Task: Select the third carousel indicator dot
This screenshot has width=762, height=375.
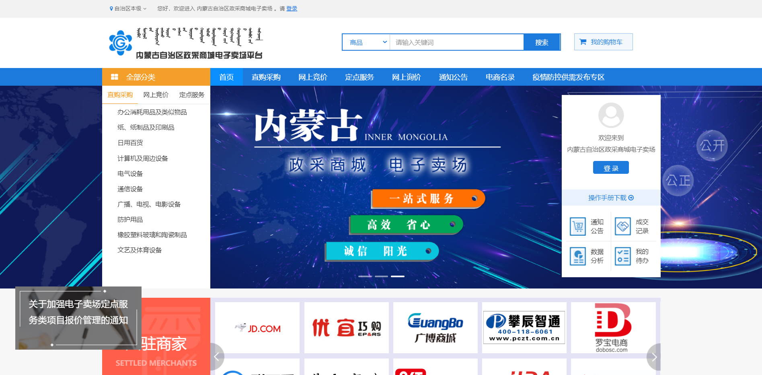Action: 398,276
